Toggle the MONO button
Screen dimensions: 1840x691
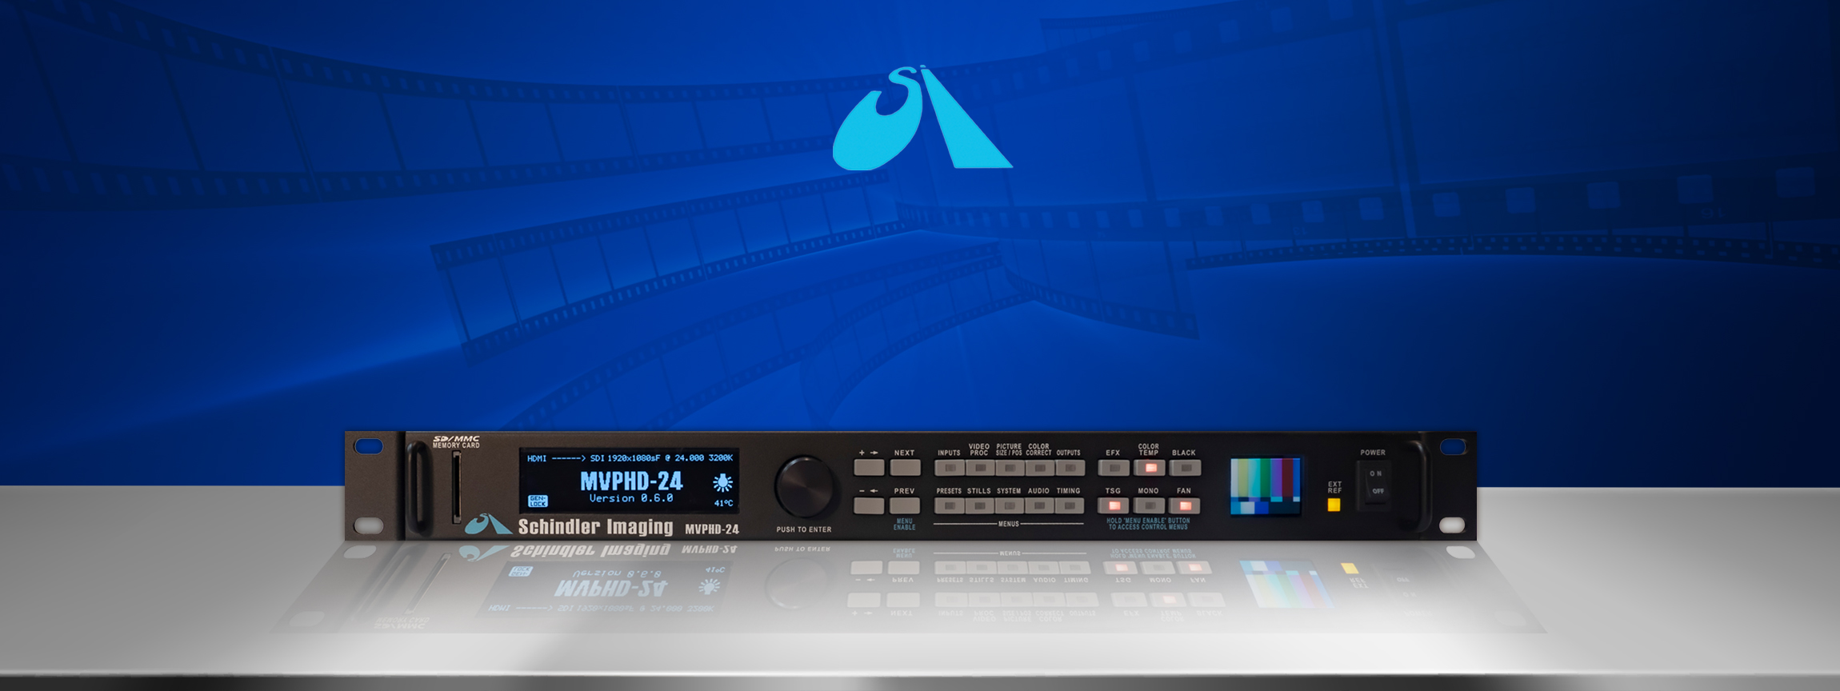tap(1150, 505)
